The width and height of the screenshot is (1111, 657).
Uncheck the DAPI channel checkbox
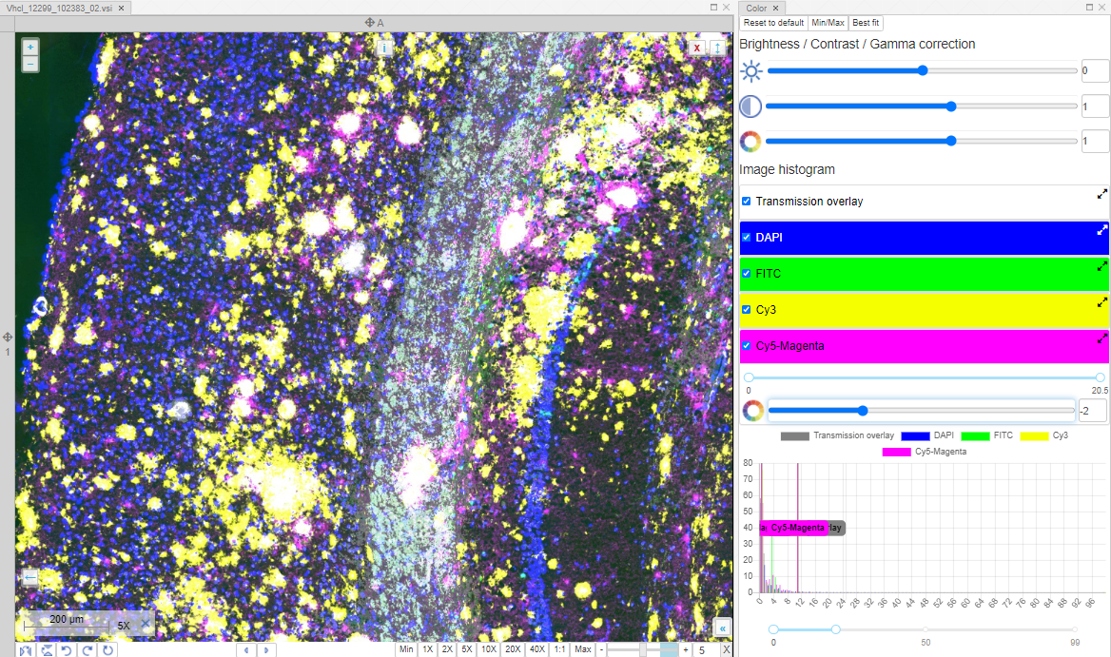coord(747,237)
